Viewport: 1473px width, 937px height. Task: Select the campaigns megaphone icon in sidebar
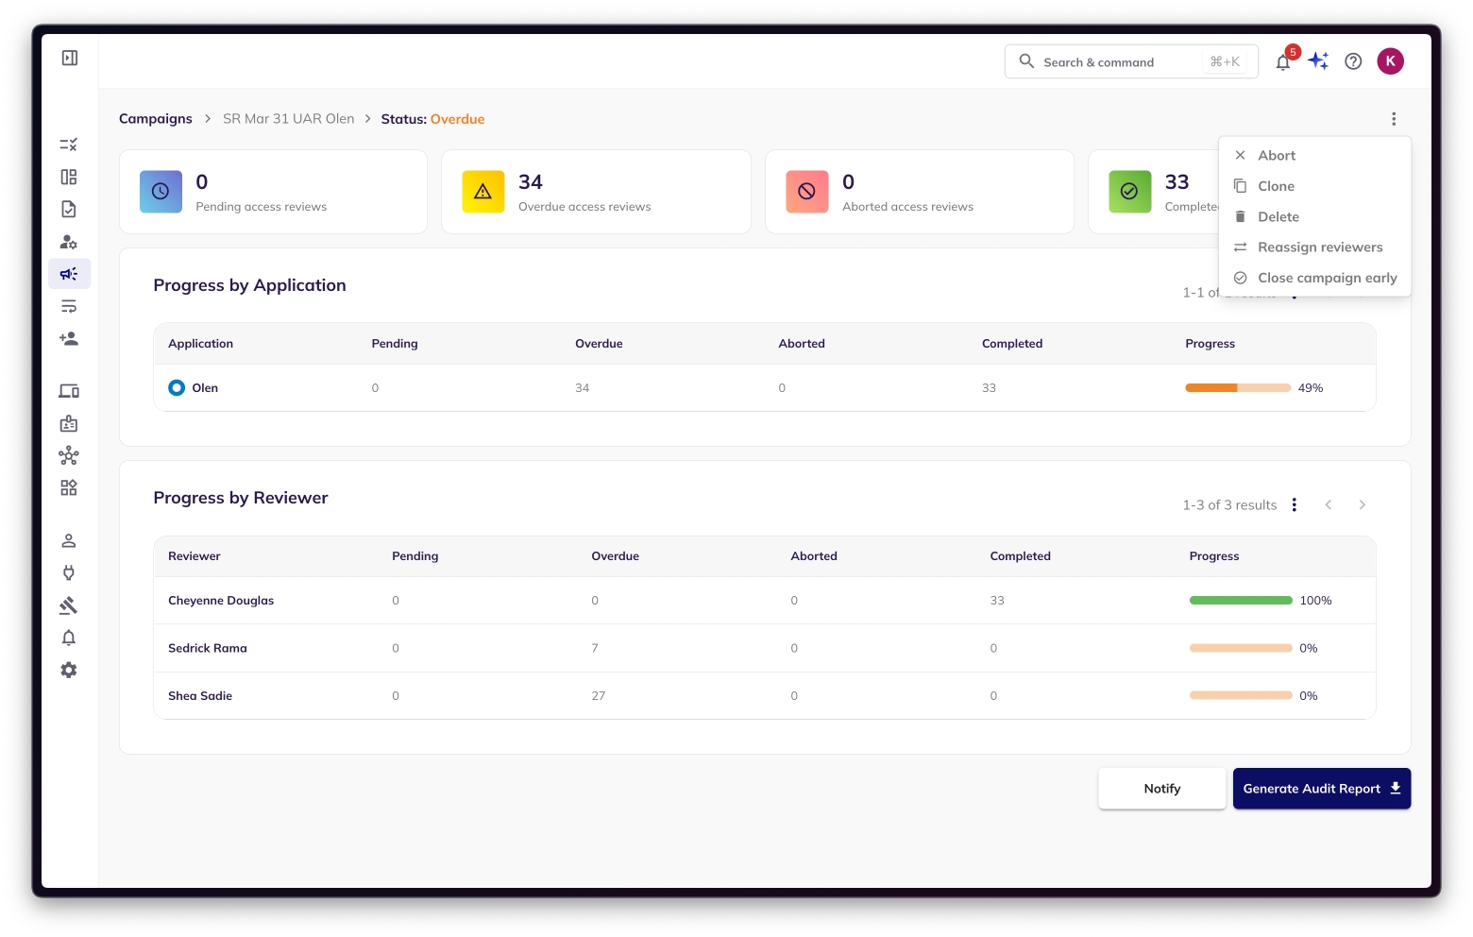coord(69,274)
